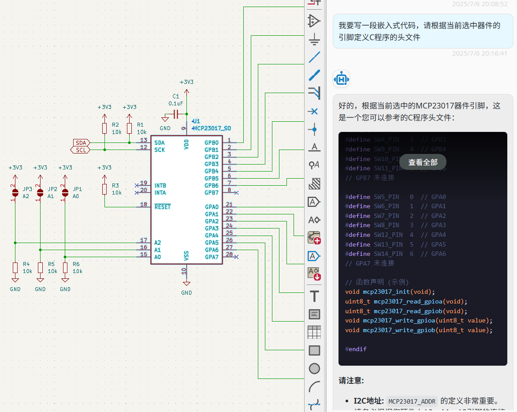Choose the Net Label tool

[314, 147]
